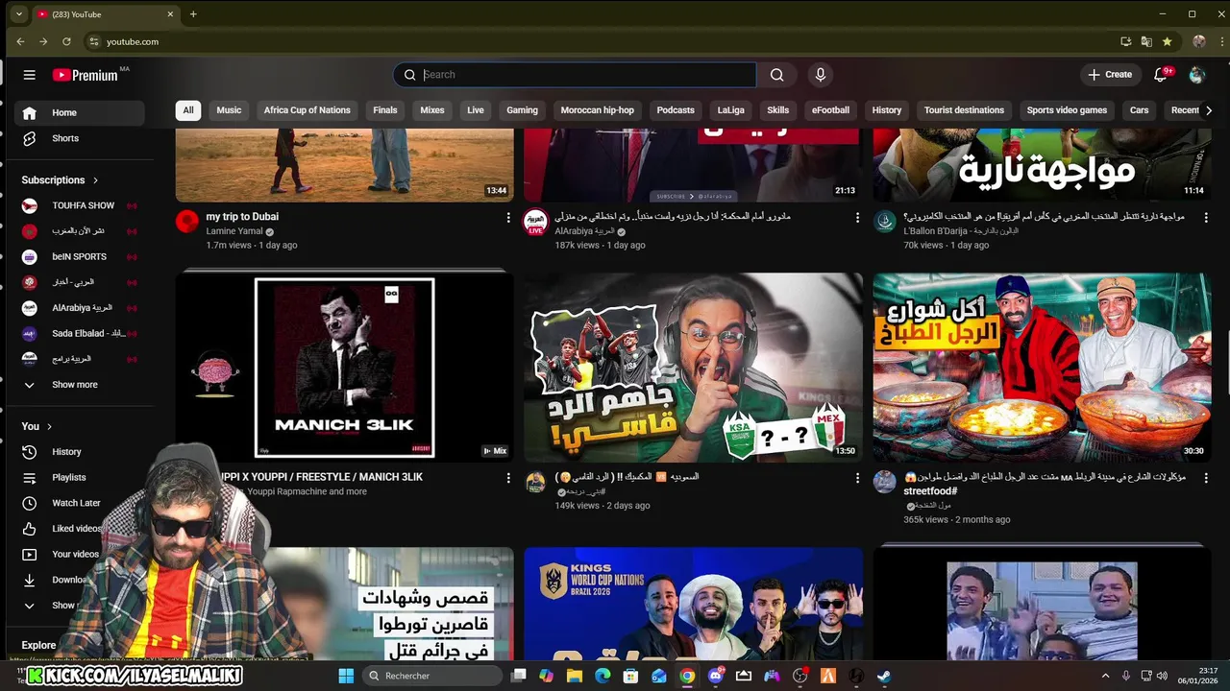1230x691 pixels.
Task: Click the Translate page icon in the address bar
Action: pos(1146,41)
